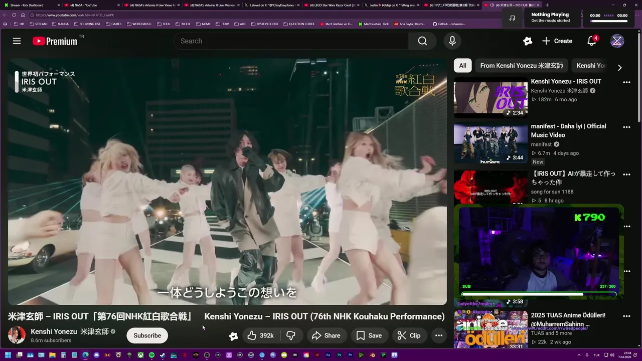Open the EPSTEIN CODEX bookmarks folder
This screenshot has height=361, width=642.
[x=264, y=24]
